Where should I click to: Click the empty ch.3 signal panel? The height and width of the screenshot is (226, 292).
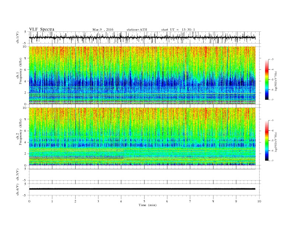click(x=145, y=175)
